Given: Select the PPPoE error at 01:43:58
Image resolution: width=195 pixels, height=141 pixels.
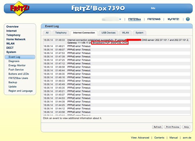Looking at the screenshot, I should click(117, 112).
